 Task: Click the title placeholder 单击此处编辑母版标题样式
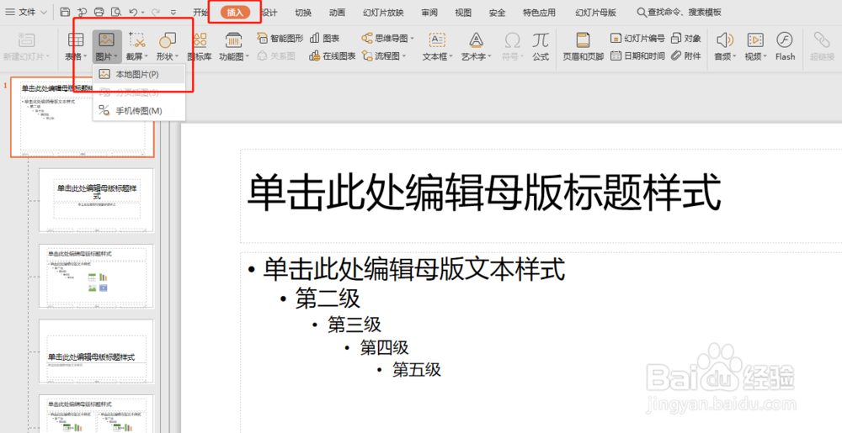484,193
